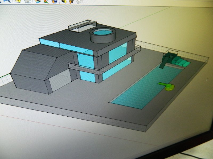Select the grey cylinder wall of the rooftop pool
Viewport: 213px width, 159px height.
(103, 39)
